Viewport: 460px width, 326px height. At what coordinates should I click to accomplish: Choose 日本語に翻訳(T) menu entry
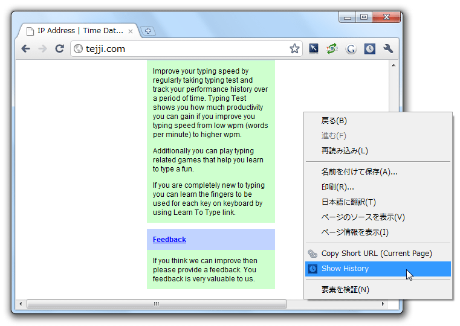pos(378,202)
